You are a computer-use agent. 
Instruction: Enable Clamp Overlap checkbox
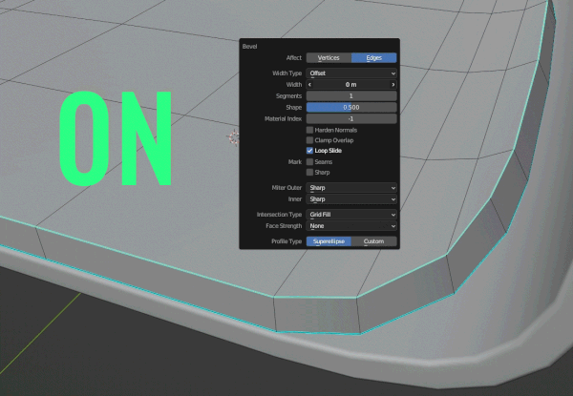point(309,140)
